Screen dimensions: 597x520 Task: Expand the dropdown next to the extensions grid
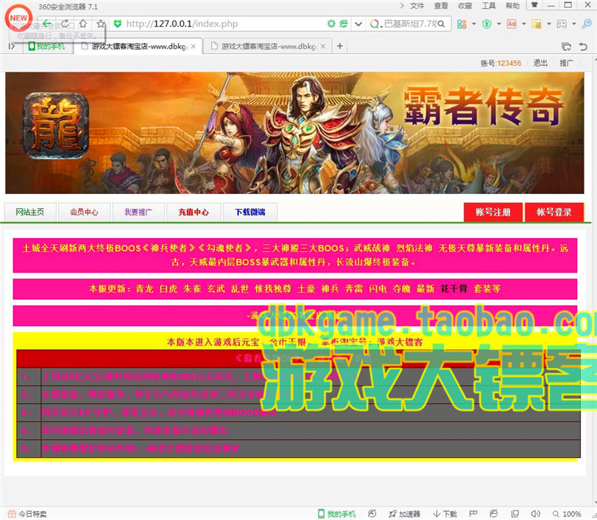[474, 24]
